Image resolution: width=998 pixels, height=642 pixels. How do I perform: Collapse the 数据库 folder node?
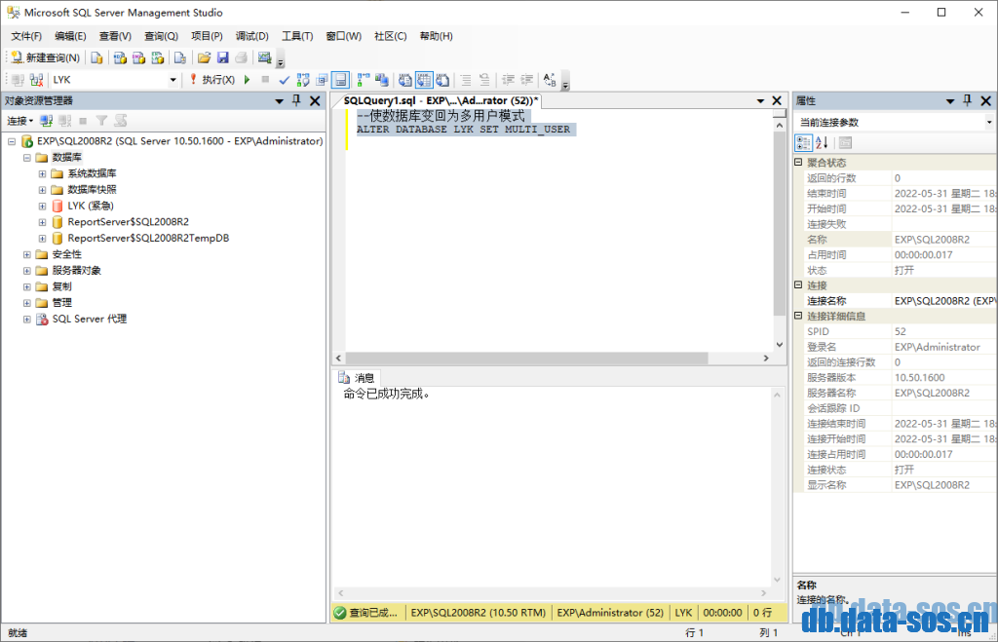[x=26, y=158]
